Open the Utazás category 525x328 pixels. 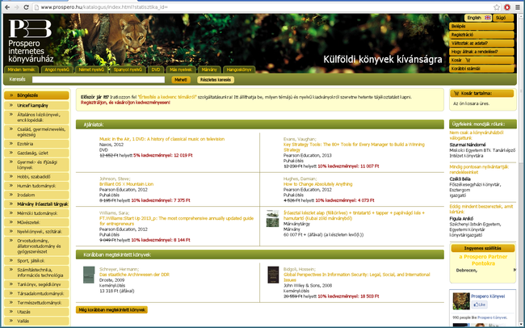click(36, 312)
